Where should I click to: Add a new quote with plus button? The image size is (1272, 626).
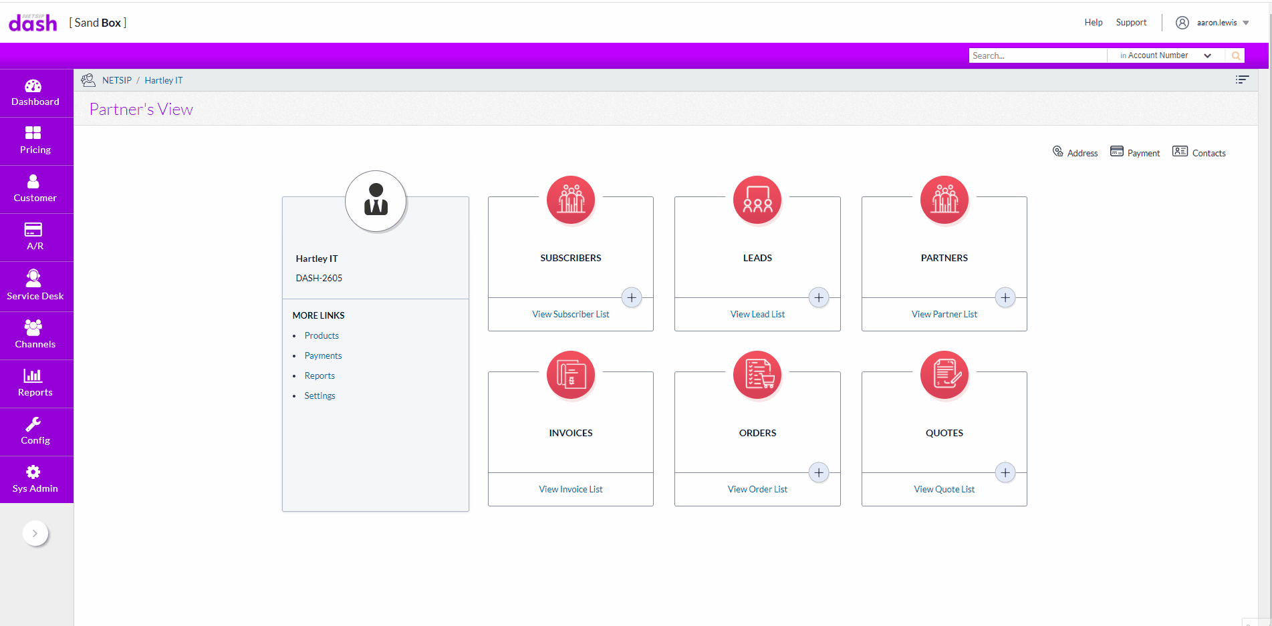[x=1005, y=472]
